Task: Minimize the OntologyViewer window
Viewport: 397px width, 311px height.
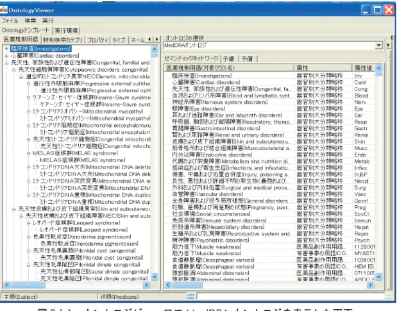Action: 366,10
